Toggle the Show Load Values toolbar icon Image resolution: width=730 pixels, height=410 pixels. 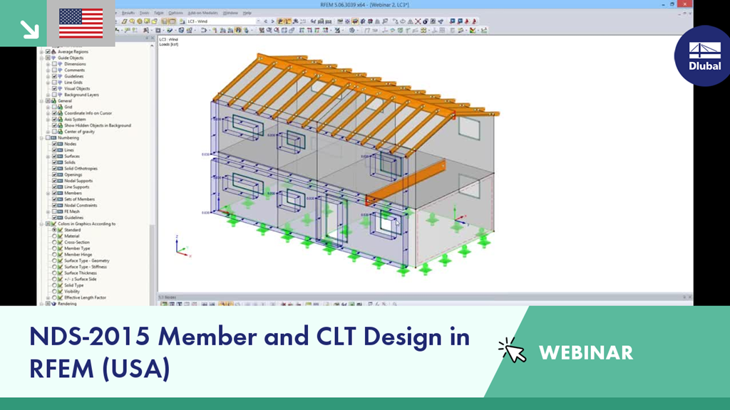[x=288, y=21]
